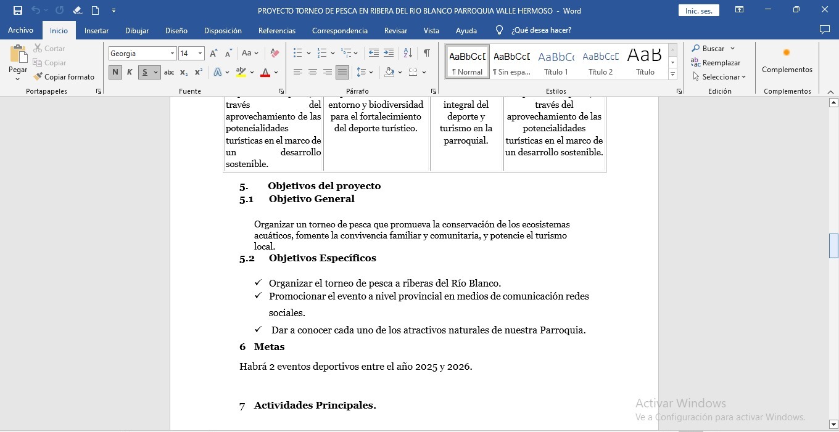Toggle justified text alignment

point(342,73)
